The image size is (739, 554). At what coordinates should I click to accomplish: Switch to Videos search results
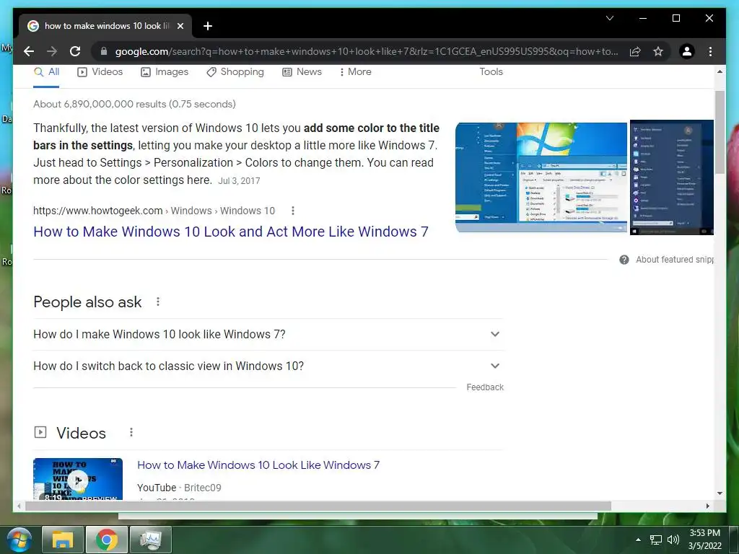100,72
